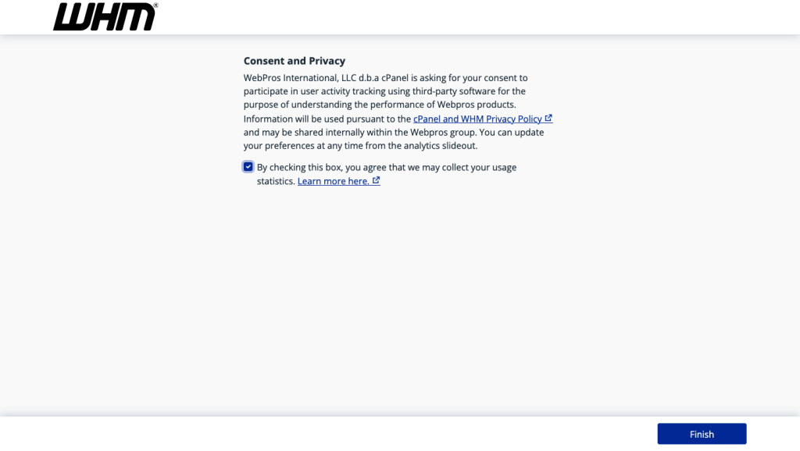800x451 pixels.
Task: Click the "By checking this box" label text
Action: point(386,167)
